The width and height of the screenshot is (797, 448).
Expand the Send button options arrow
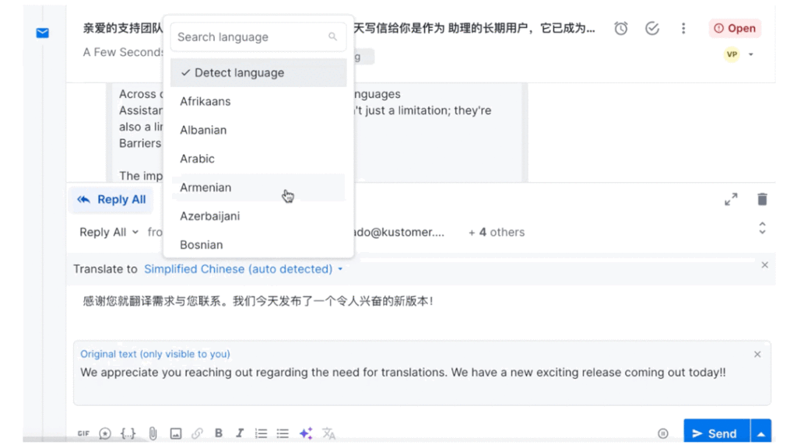click(761, 433)
